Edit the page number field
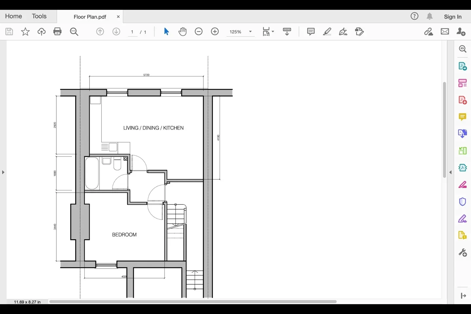Viewport: 471px width, 314px height. tap(132, 32)
